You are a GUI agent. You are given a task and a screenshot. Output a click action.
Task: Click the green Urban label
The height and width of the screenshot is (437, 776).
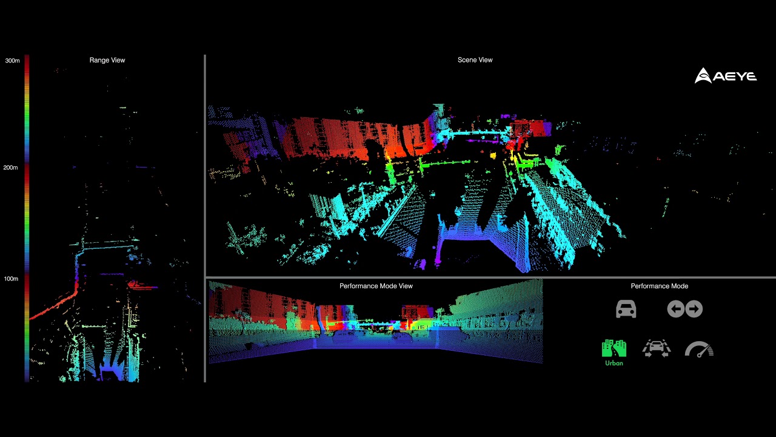point(614,363)
